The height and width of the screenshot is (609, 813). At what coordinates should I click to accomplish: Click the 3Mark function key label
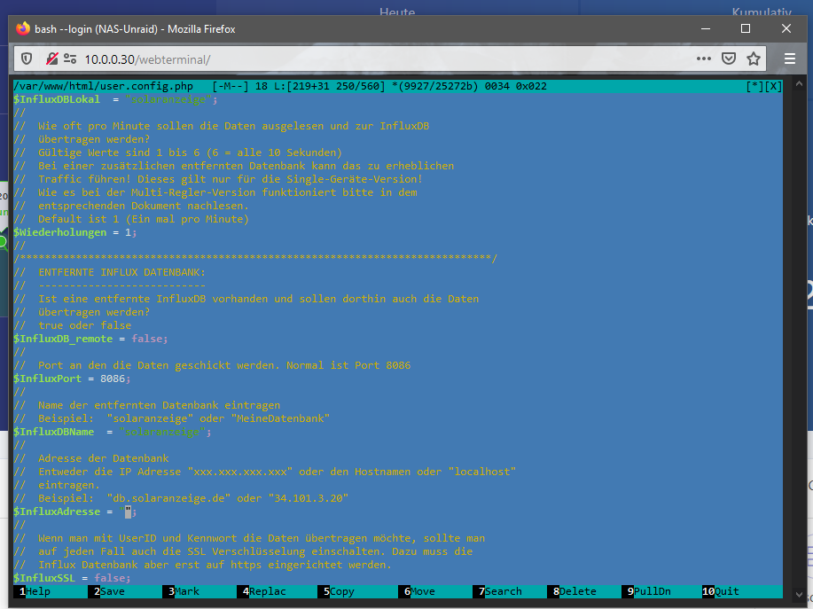(x=181, y=591)
